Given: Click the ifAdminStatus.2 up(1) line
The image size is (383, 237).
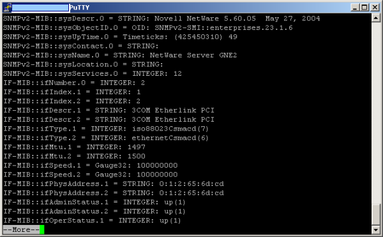Looking at the screenshot, I should pos(94,212).
